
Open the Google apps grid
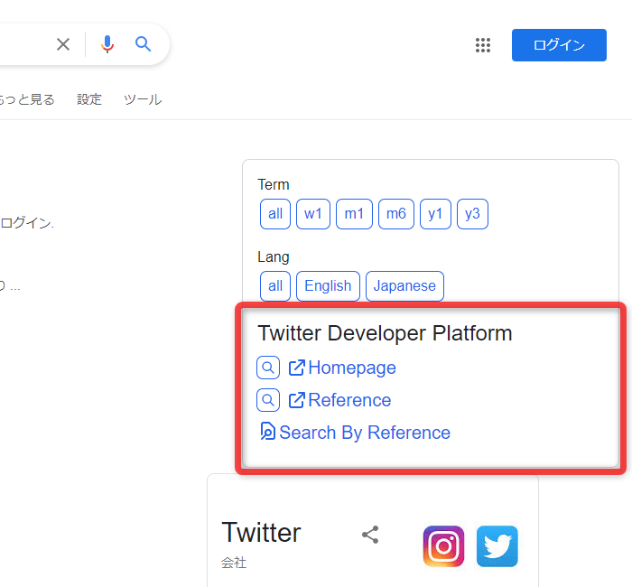[x=483, y=45]
